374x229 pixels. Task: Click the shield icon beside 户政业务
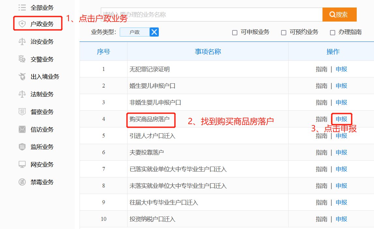[22, 24]
